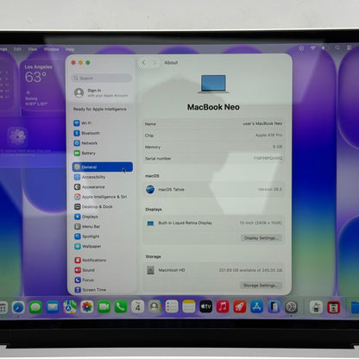359x359 pixels.
Task: Open App Store from the Dock
Action: pos(256,307)
